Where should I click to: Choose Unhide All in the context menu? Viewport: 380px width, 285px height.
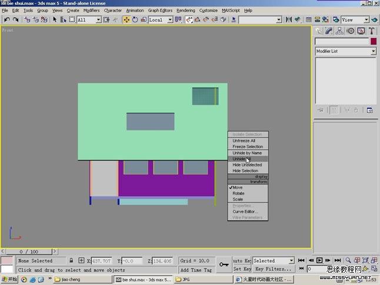(248, 159)
